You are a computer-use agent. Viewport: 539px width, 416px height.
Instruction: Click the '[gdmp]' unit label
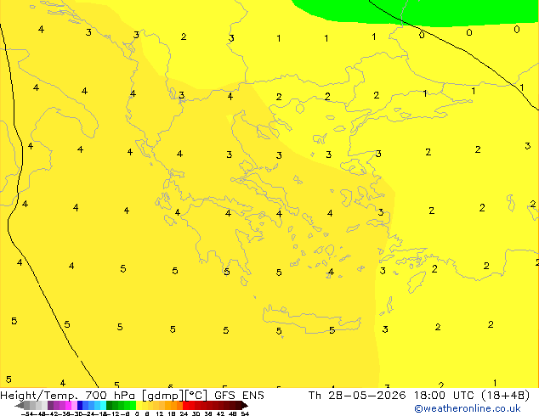[163, 396]
